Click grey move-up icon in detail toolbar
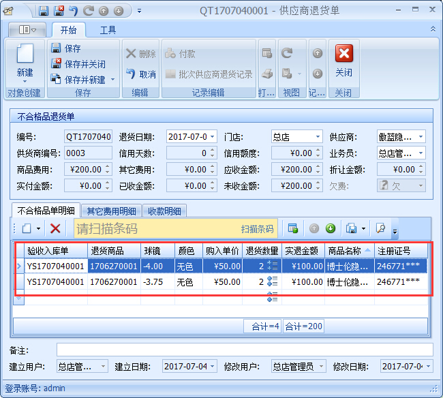443x398 pixels. [x=314, y=228]
